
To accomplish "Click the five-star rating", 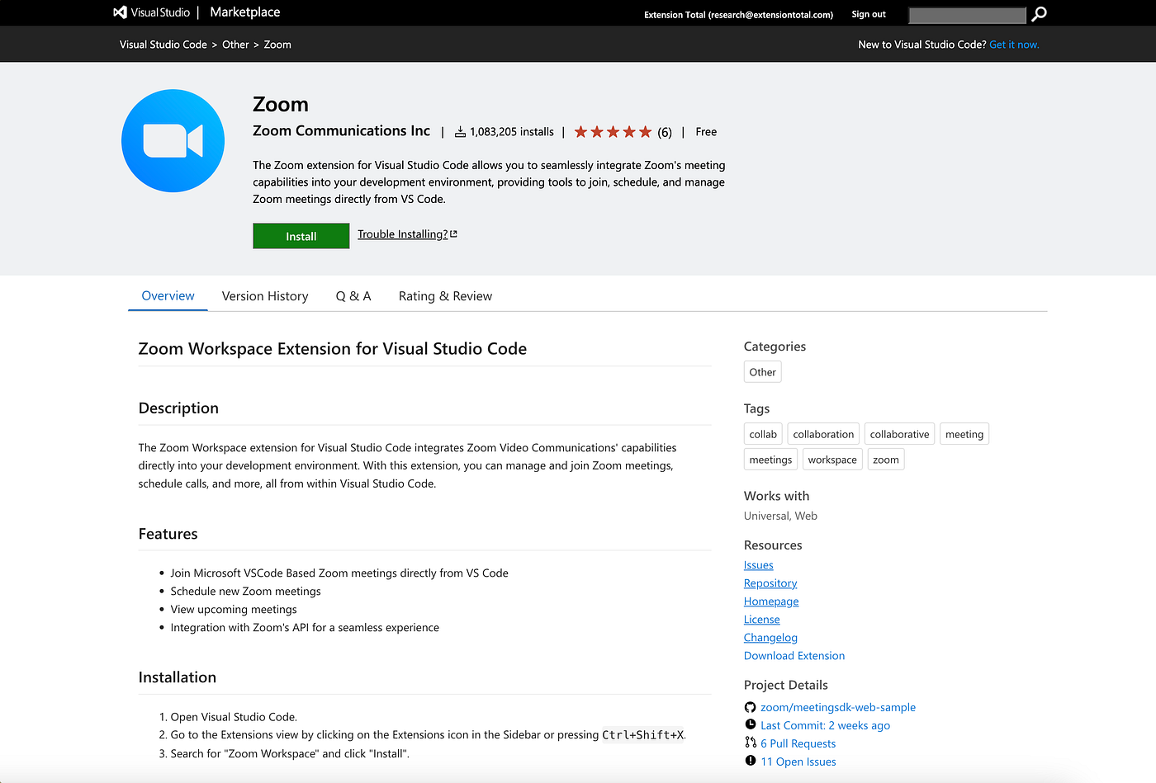I will tap(613, 132).
